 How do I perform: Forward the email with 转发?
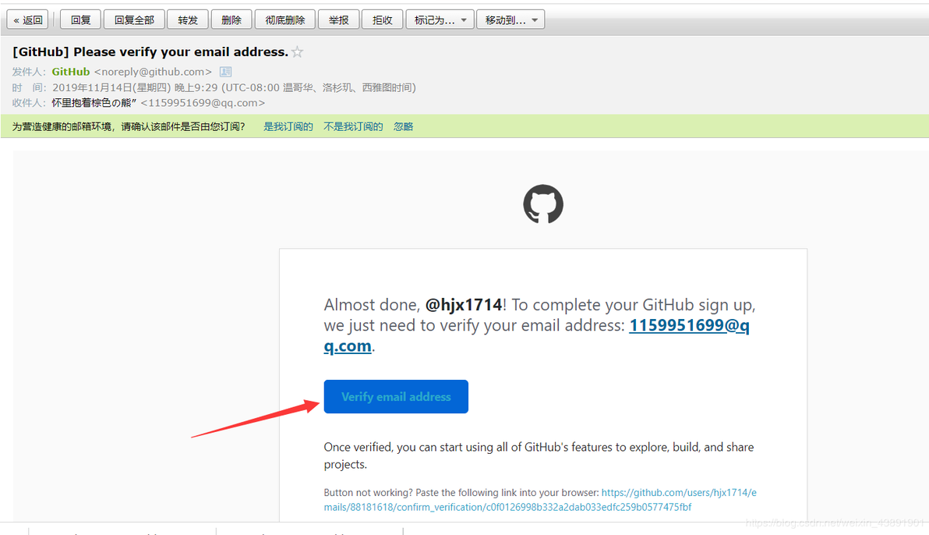[x=188, y=19]
